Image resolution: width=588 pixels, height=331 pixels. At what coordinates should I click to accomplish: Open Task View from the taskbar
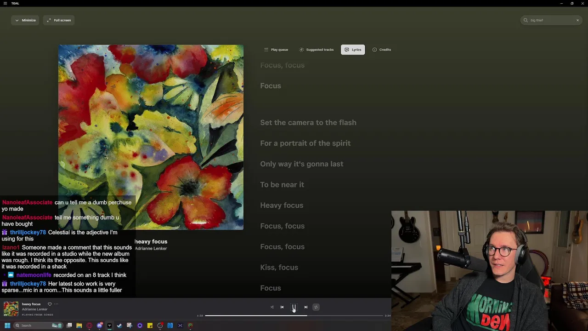pyautogui.click(x=69, y=325)
